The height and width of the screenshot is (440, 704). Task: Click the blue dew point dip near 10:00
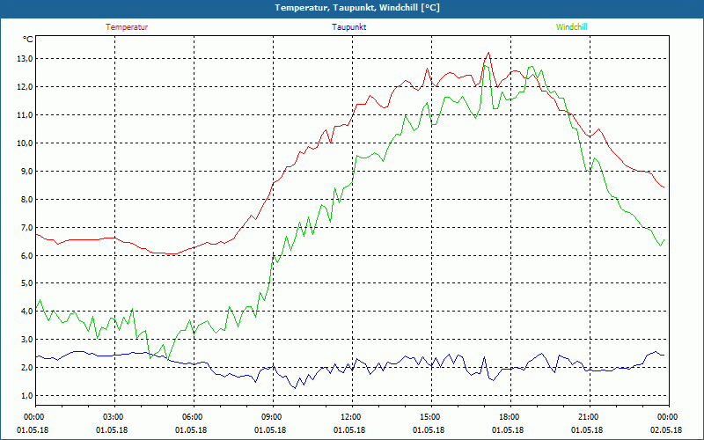point(295,387)
